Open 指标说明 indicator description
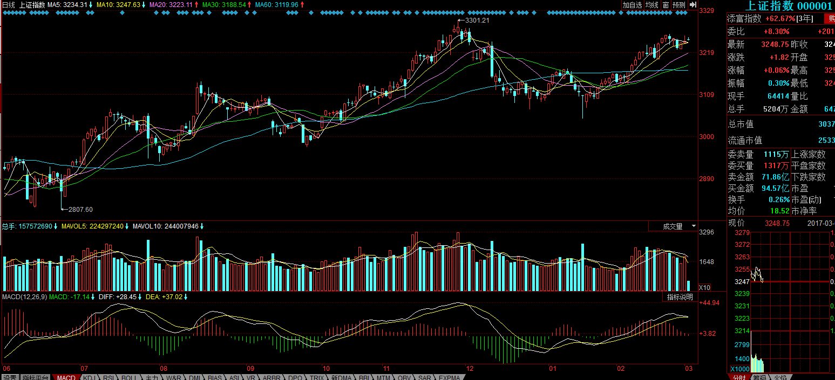835x380 pixels. pos(680,297)
